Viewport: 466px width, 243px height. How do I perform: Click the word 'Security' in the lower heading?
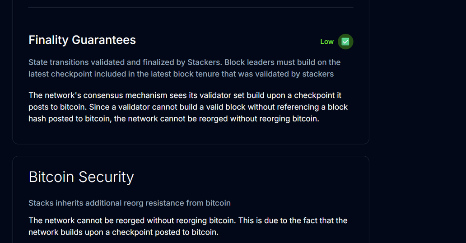[x=106, y=177]
